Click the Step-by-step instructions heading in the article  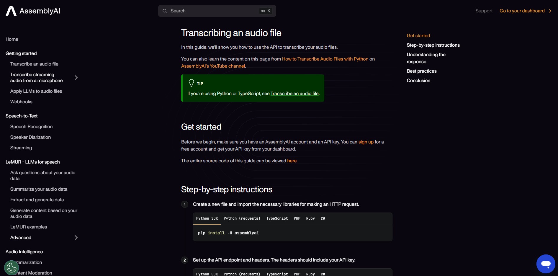click(227, 190)
